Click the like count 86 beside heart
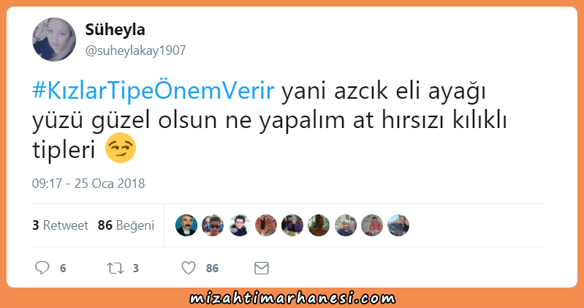584x308 pixels. 212,268
